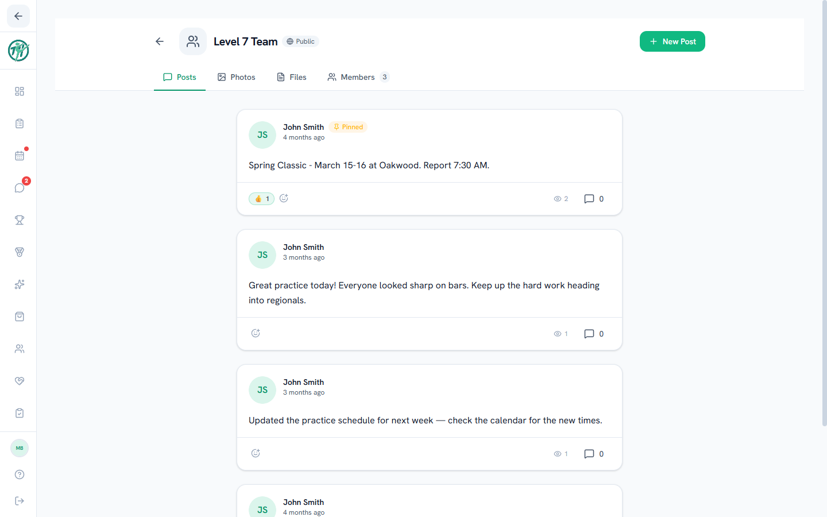Go back using arrow beside Level 7 Team

[x=160, y=41]
